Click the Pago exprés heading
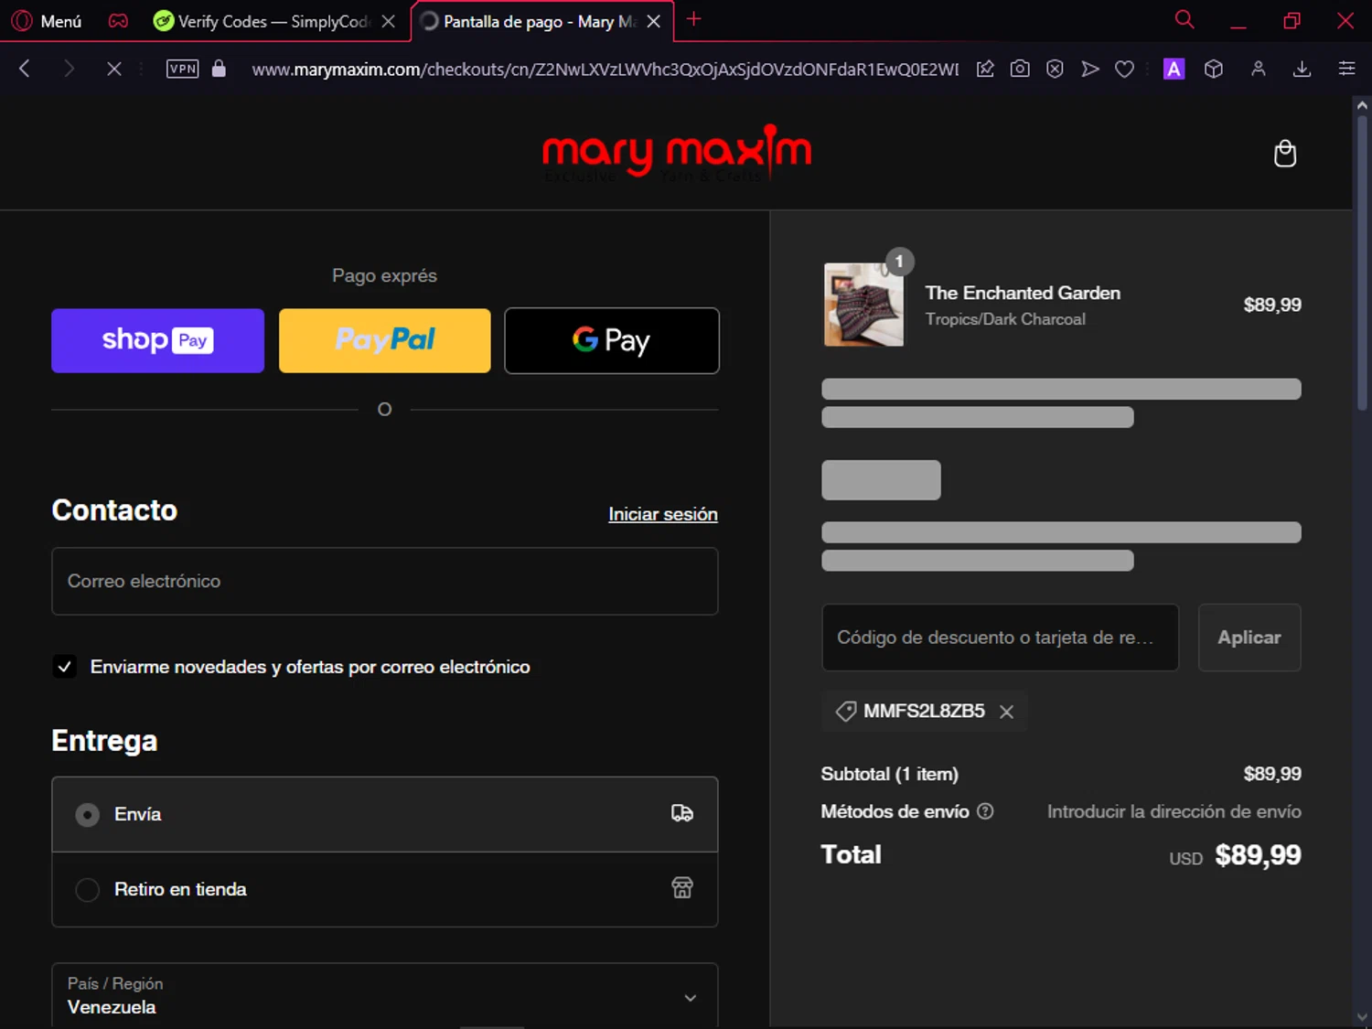Viewport: 1372px width, 1029px height. [x=384, y=275]
